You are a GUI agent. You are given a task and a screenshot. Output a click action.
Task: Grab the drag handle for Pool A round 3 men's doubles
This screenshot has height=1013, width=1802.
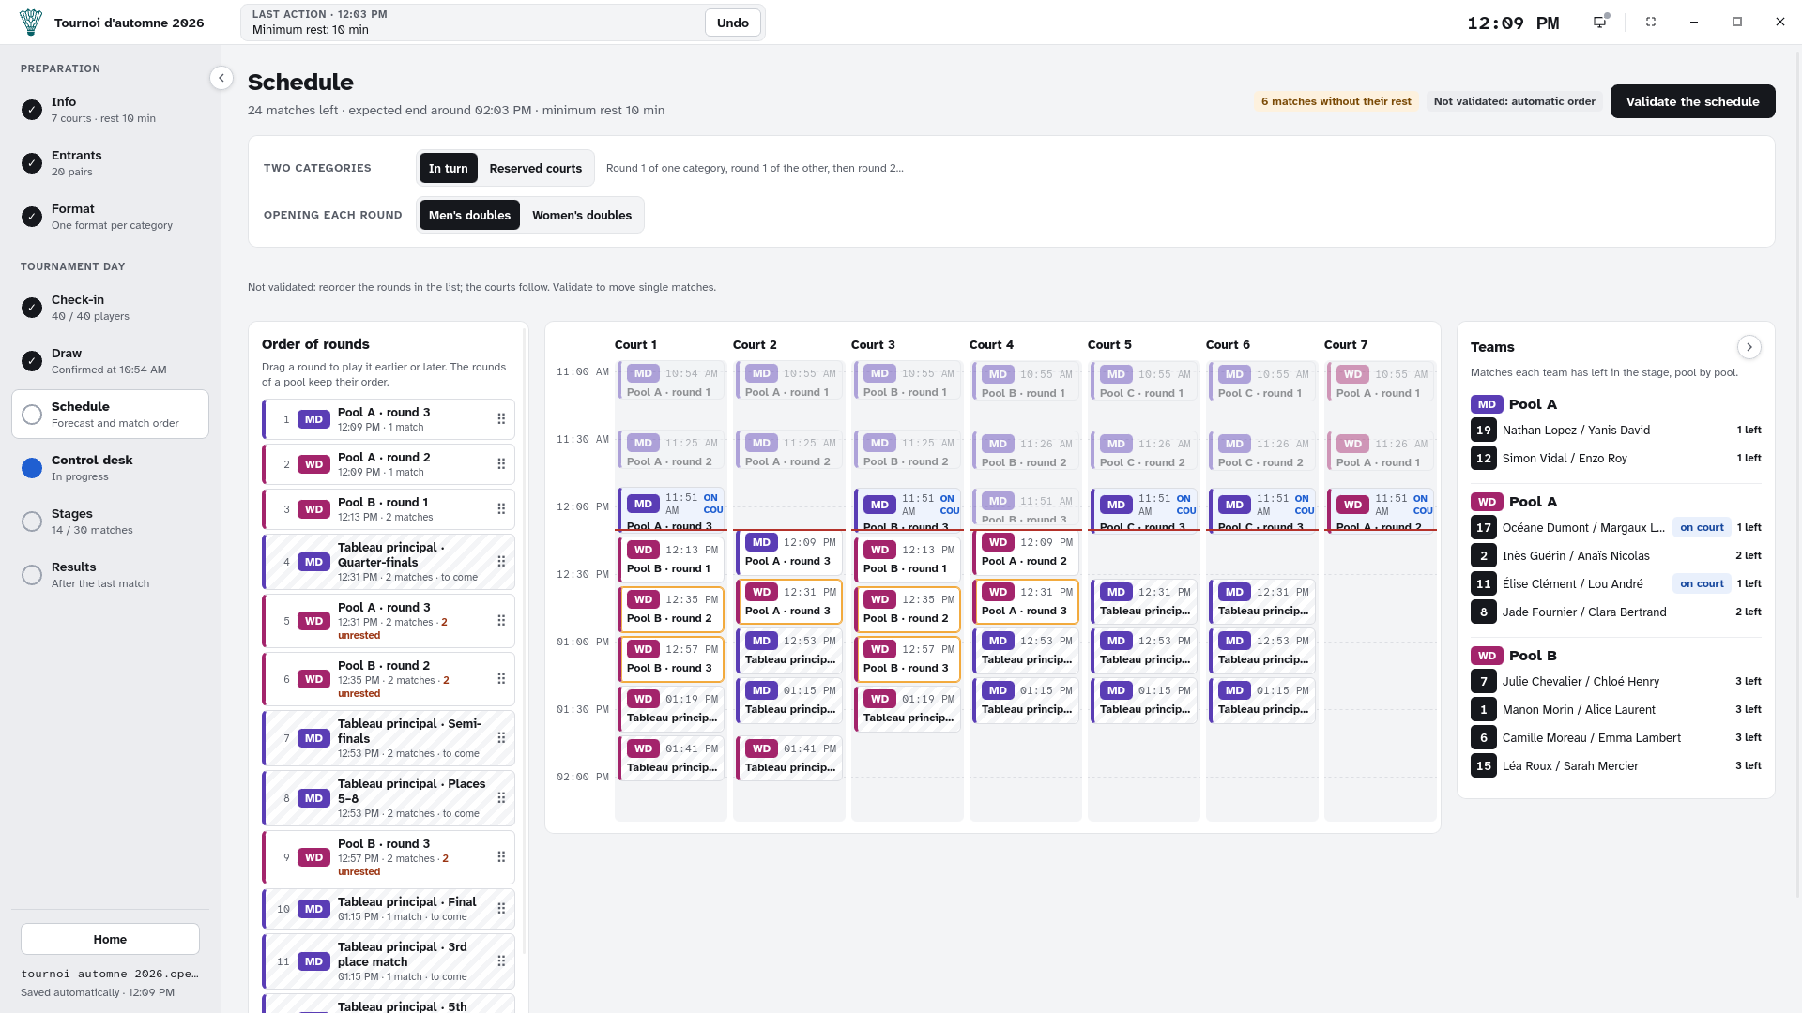(501, 419)
